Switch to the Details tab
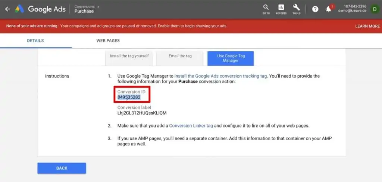Screen dimensions: 382x182 (35, 41)
